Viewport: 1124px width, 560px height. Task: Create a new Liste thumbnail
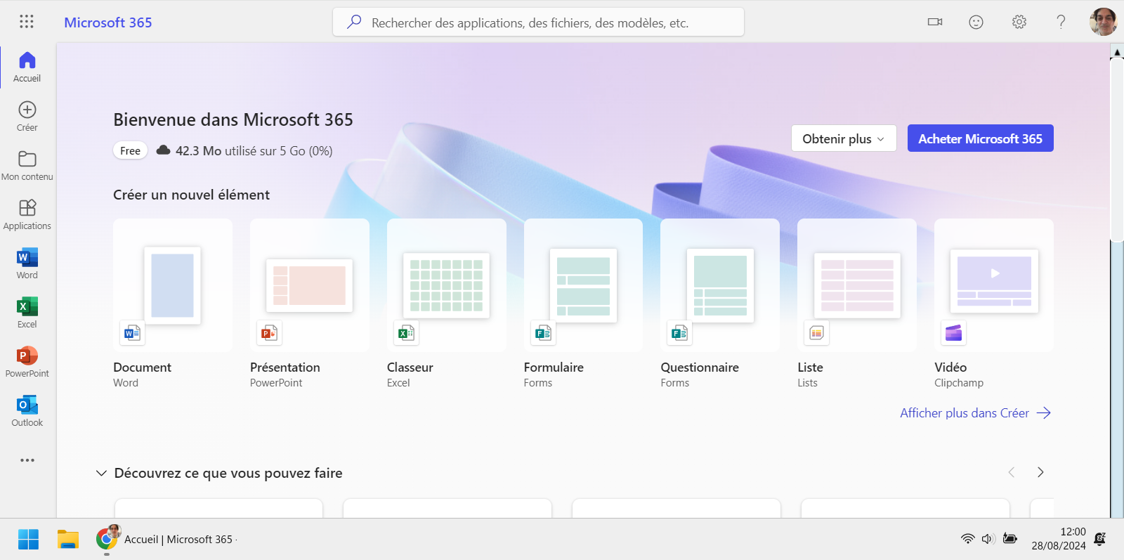coord(857,285)
